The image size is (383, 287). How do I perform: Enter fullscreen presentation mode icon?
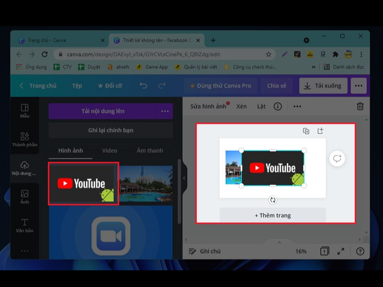pyautogui.click(x=341, y=251)
